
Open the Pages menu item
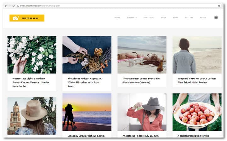click(203, 18)
